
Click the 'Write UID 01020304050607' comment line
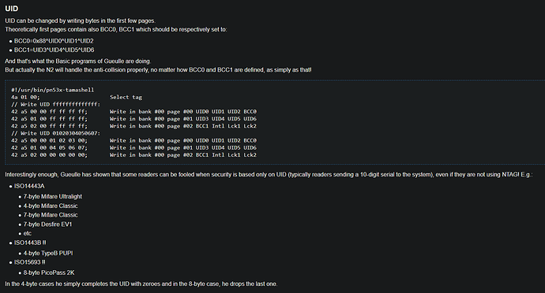(x=55, y=133)
